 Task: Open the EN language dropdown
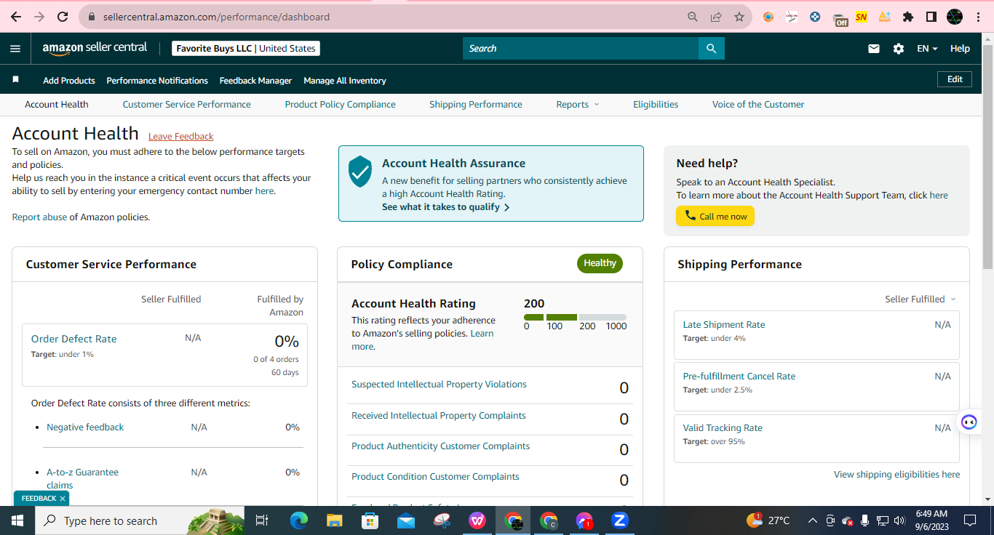tap(927, 49)
